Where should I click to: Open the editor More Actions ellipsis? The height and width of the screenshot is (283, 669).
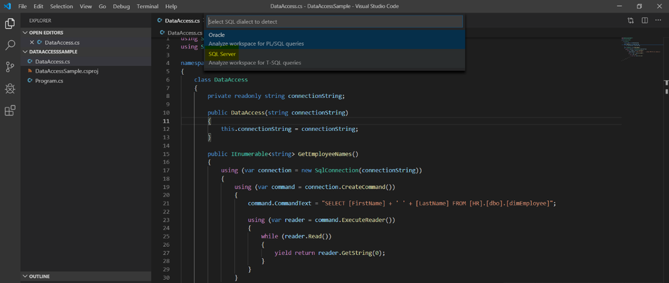click(x=658, y=21)
